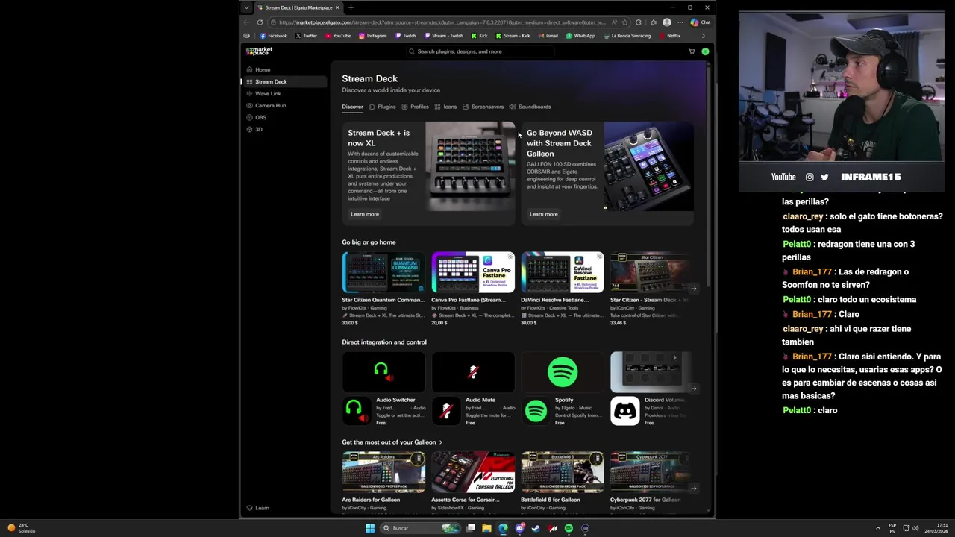Open Cyberpunk 2077 for Galleon thumbnail

click(651, 472)
